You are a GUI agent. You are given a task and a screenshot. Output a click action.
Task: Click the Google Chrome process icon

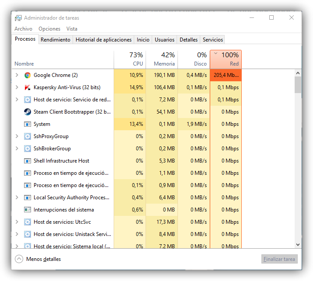click(x=28, y=75)
